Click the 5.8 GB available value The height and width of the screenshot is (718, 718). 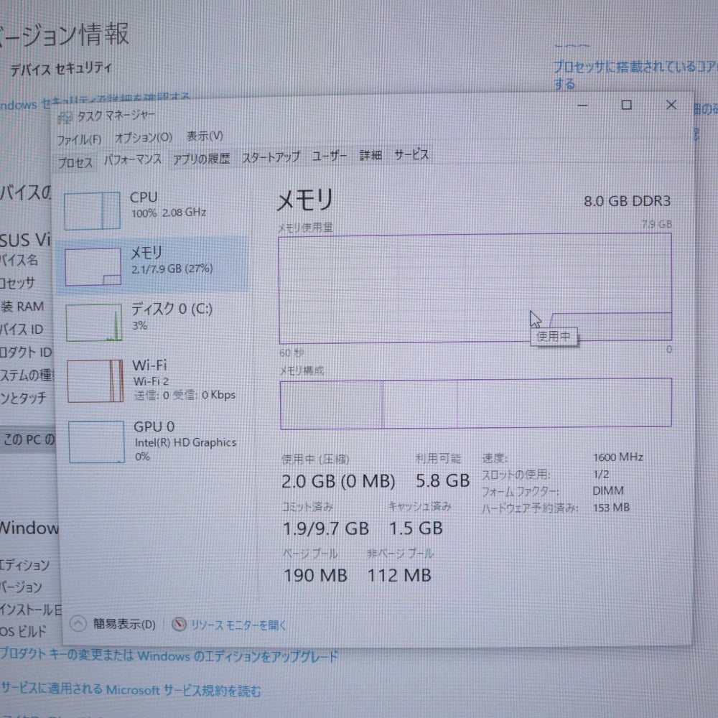point(442,480)
